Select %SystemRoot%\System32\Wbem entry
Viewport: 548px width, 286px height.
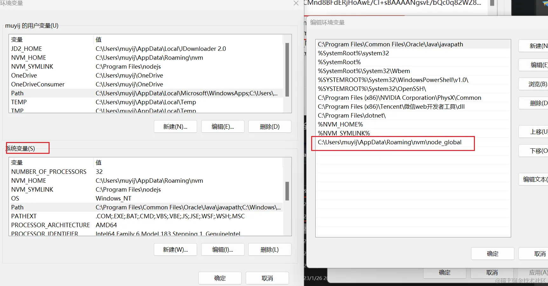coord(413,71)
